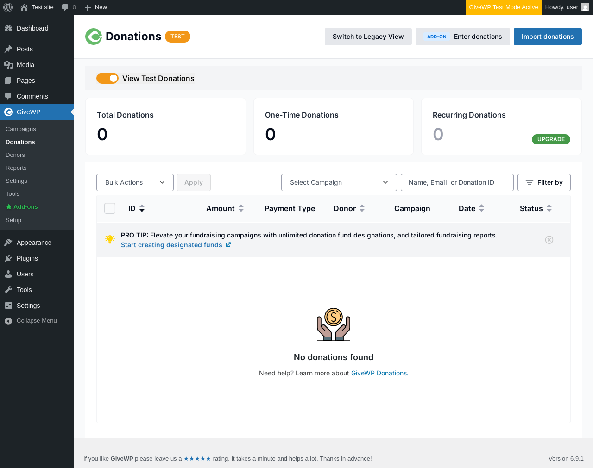The width and height of the screenshot is (593, 468).
Task: Click the Plugins plug icon
Action: [x=8, y=258]
